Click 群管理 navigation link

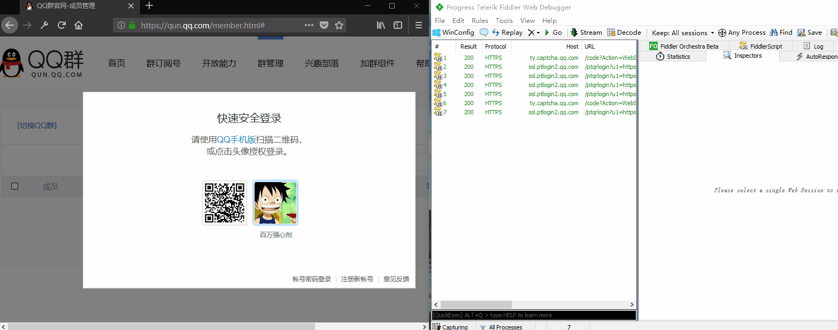pos(271,63)
